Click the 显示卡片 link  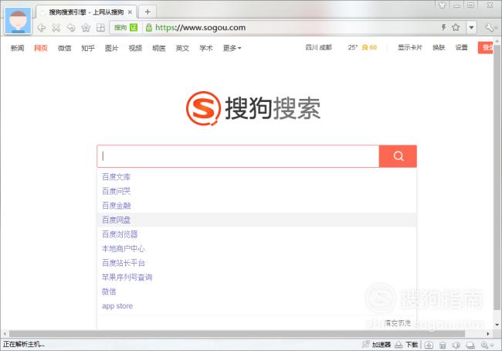coord(410,47)
